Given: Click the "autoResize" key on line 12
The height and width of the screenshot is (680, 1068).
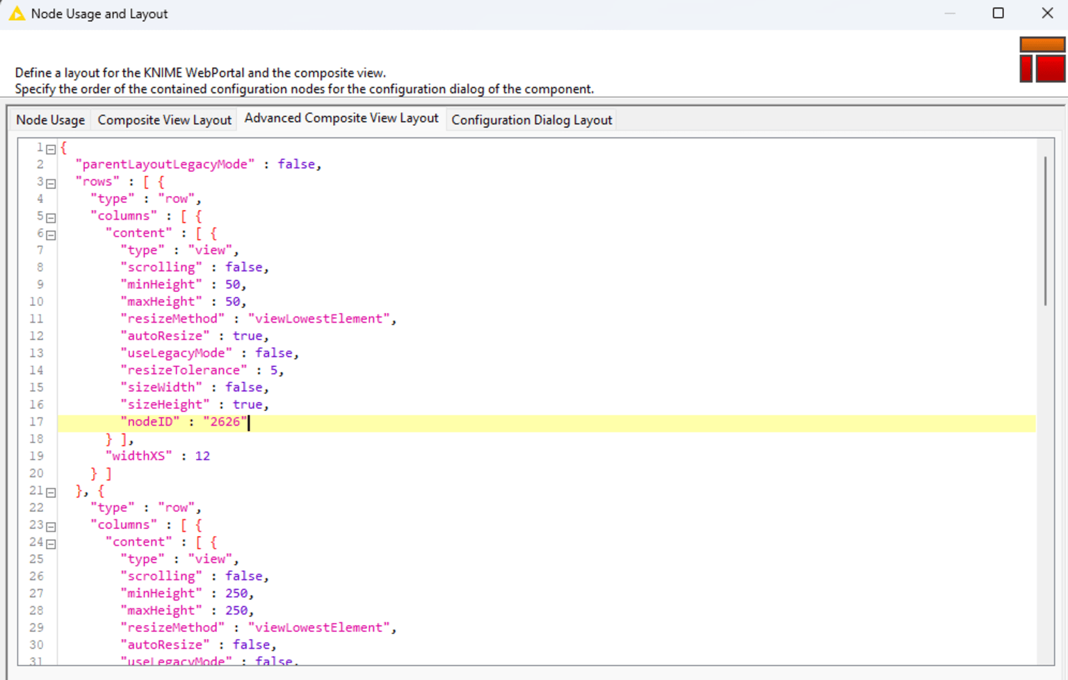Looking at the screenshot, I should (x=165, y=336).
